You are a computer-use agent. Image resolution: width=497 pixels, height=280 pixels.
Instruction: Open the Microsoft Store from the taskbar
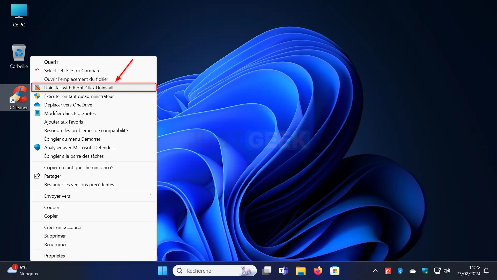[x=335, y=271]
